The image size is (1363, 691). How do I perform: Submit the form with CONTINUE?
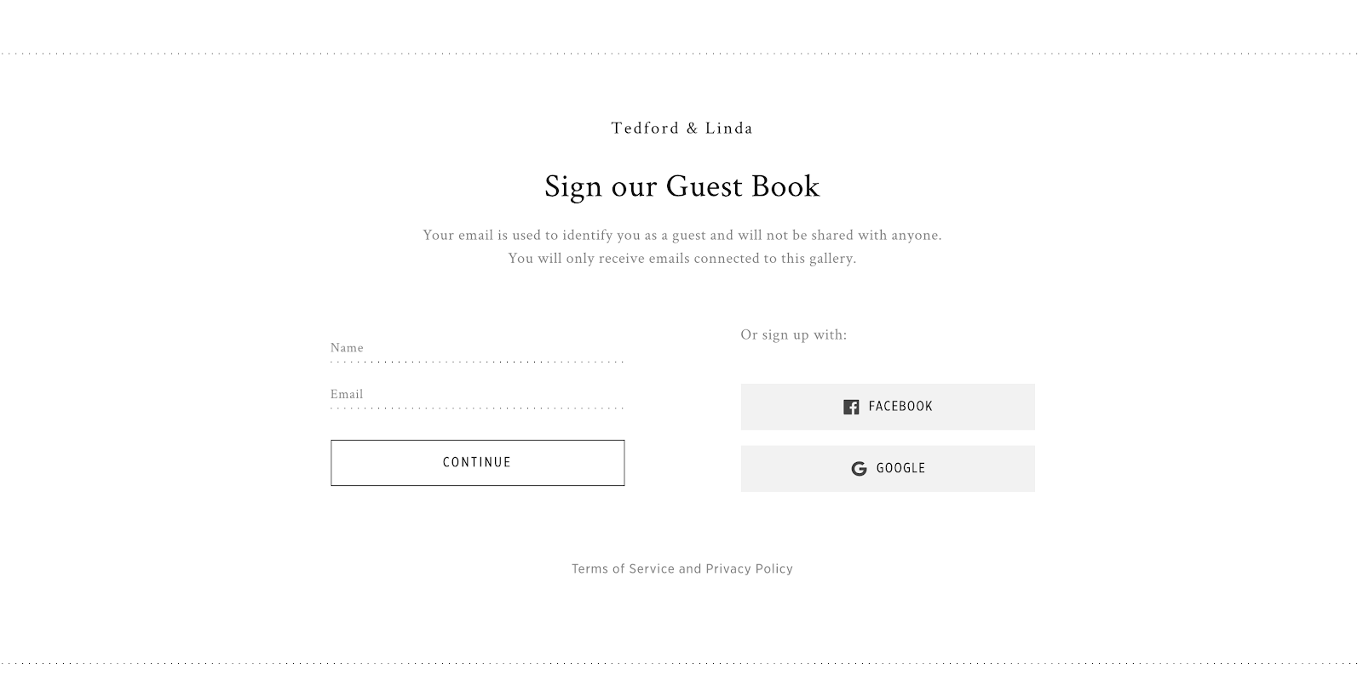[477, 463]
